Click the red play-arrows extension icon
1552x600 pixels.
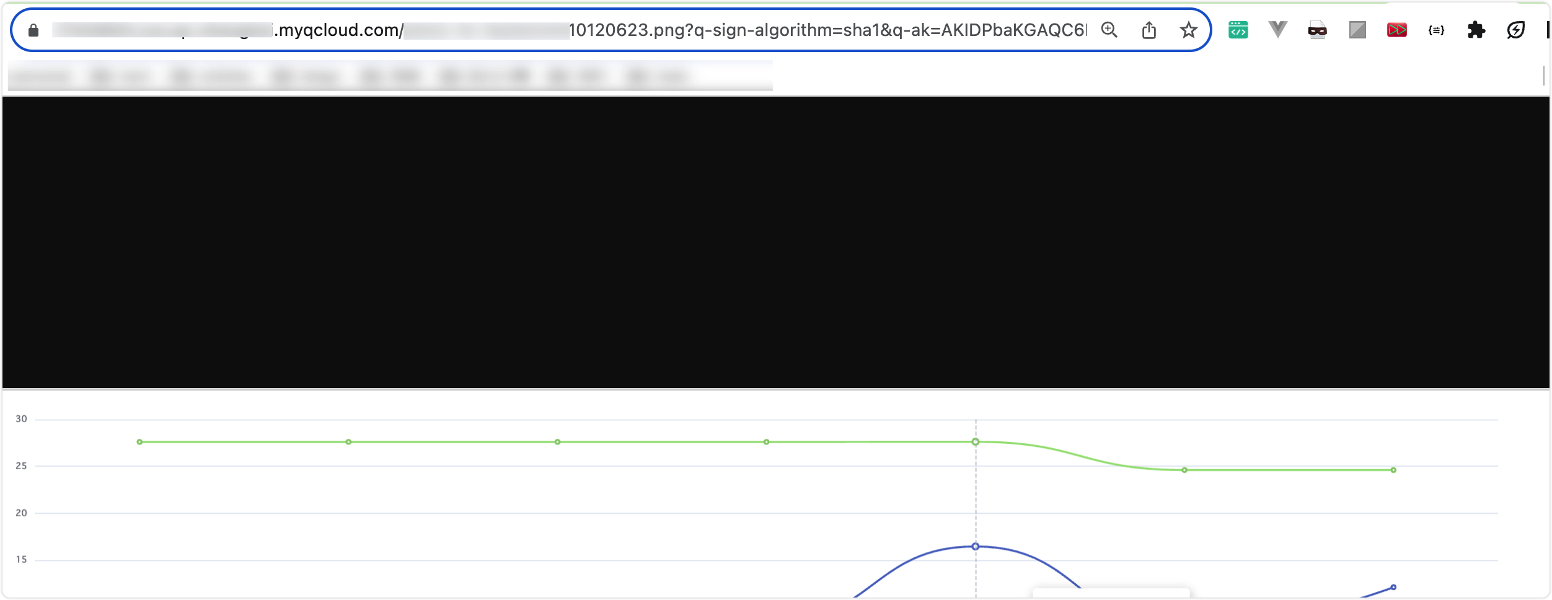point(1396,30)
